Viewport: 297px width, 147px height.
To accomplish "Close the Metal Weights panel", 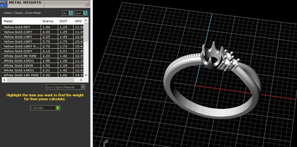I will click(87, 4).
